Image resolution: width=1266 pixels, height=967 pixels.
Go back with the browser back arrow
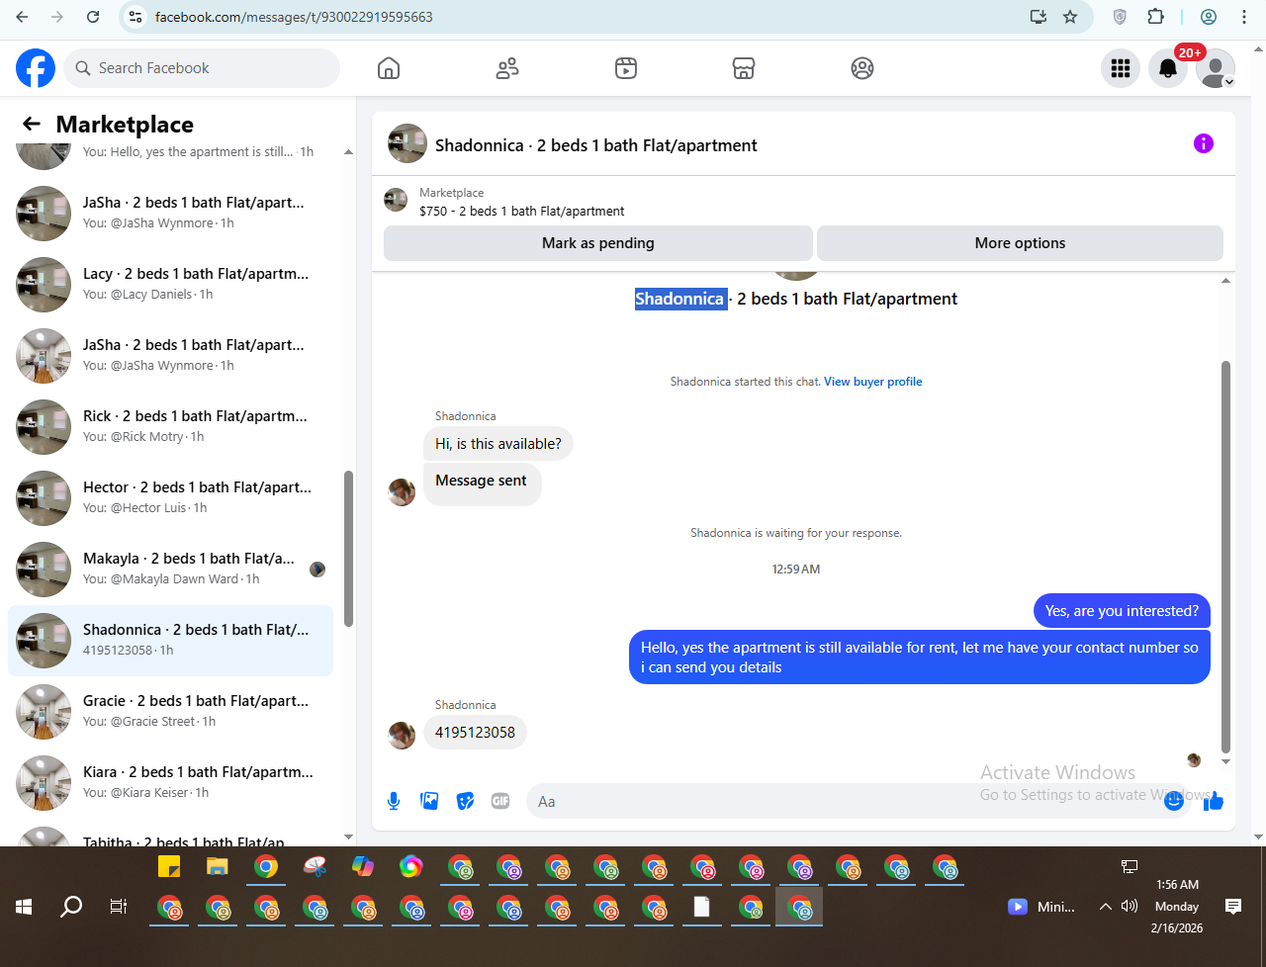(22, 17)
